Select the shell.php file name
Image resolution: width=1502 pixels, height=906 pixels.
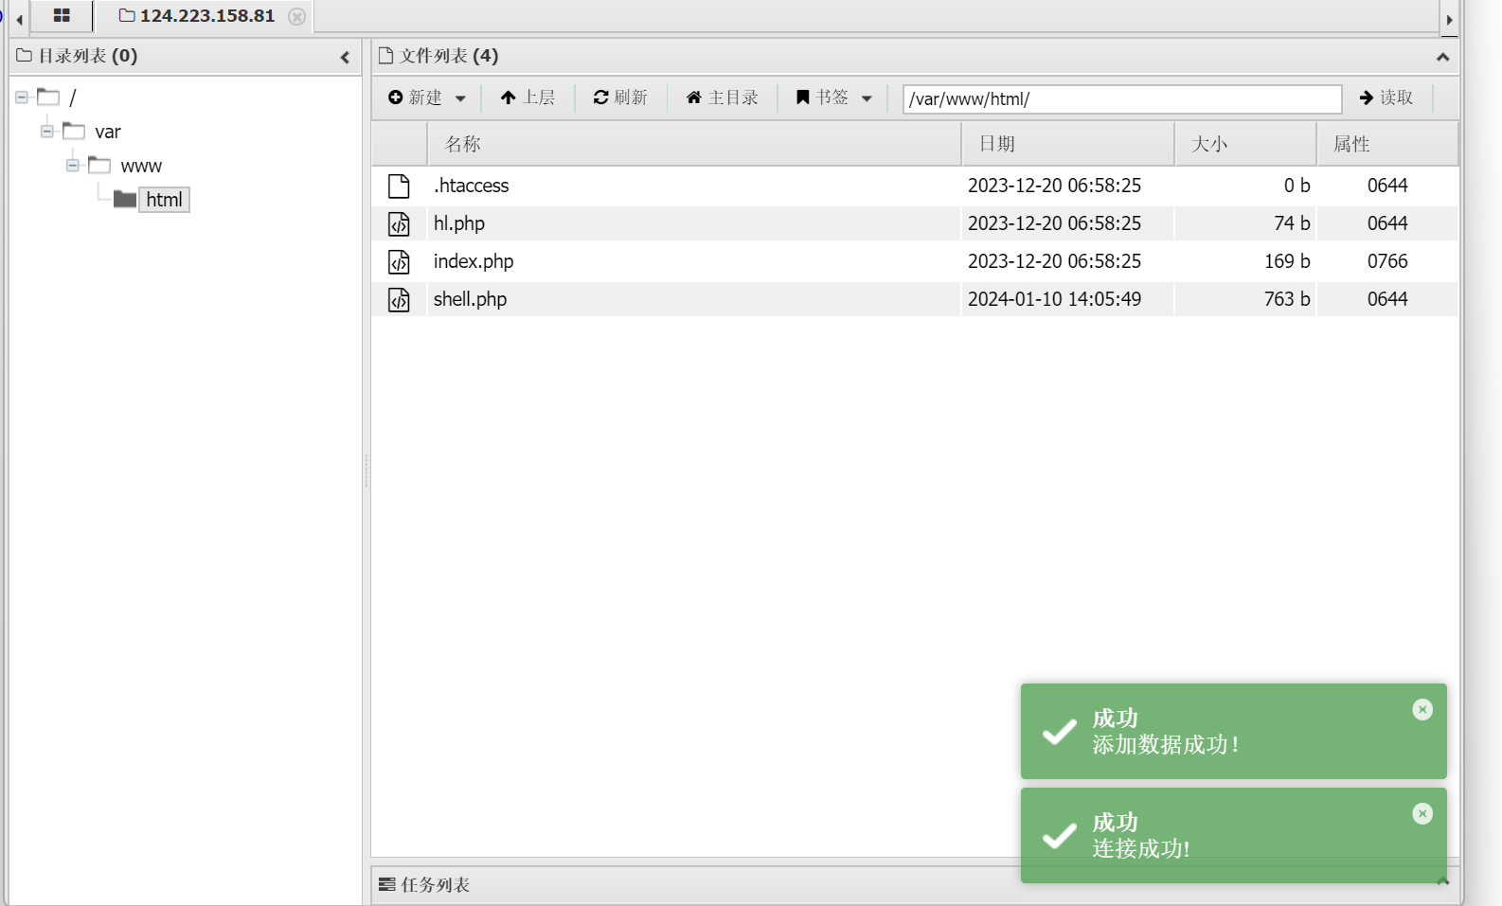coord(471,299)
